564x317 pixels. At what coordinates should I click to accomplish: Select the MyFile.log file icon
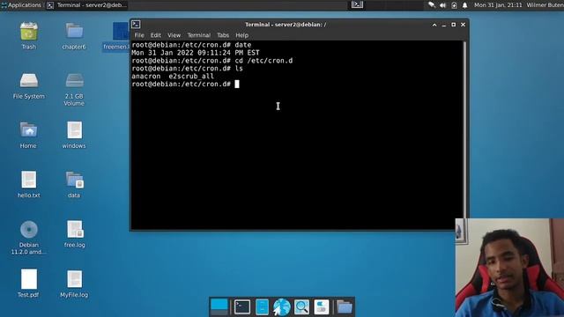coord(74,279)
